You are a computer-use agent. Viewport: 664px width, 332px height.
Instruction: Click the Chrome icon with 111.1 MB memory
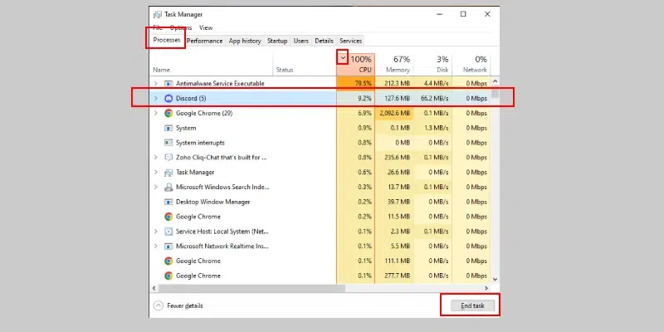tap(168, 261)
